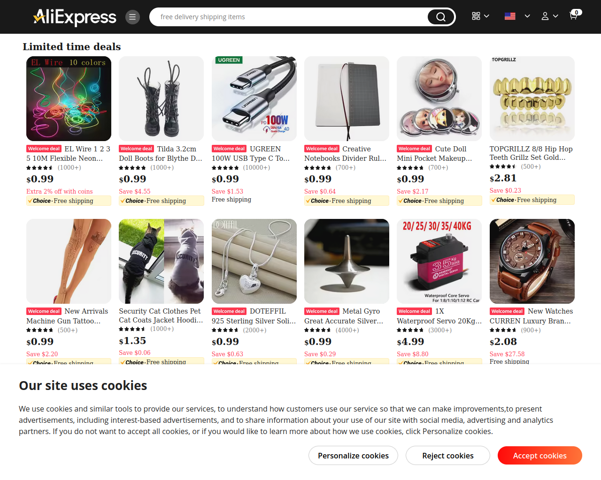Expand the QR code dropdown arrow
Image resolution: width=601 pixels, height=480 pixels.
pos(486,16)
